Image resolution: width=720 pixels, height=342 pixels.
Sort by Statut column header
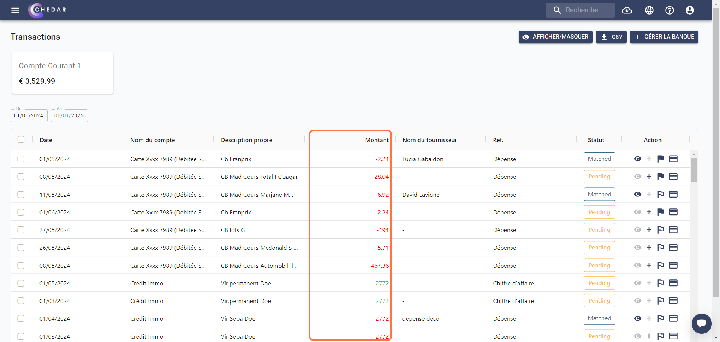point(596,140)
